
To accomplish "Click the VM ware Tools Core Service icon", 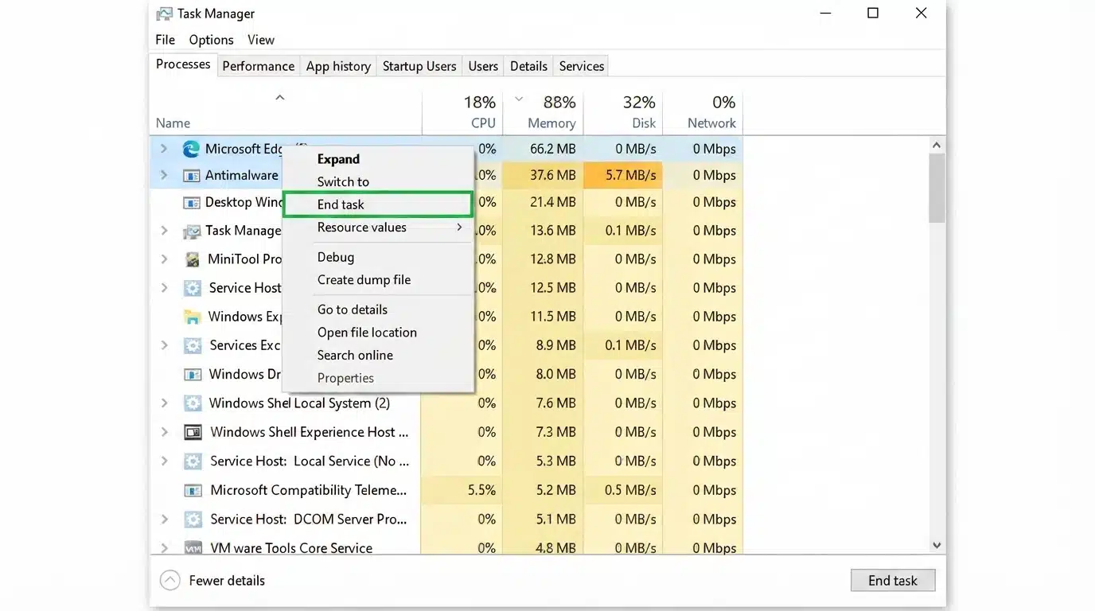I will [193, 548].
